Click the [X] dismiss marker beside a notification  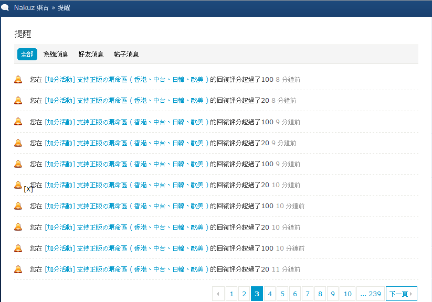(x=28, y=189)
